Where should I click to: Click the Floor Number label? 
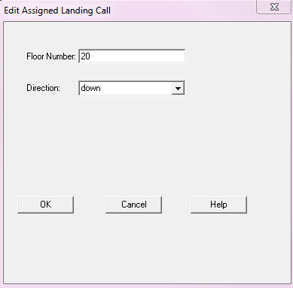click(51, 56)
